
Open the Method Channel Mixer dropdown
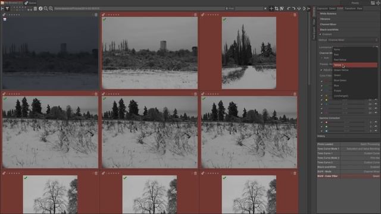pyautogui.click(x=353, y=40)
